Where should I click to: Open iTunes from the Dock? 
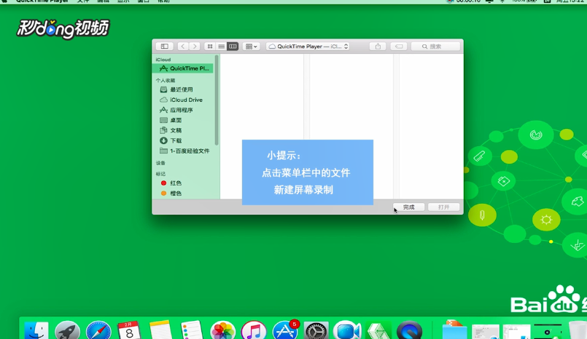point(254,330)
